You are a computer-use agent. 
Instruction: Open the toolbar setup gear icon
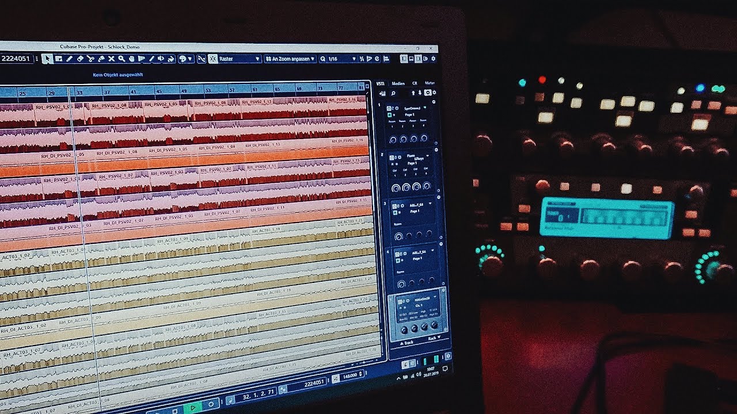point(433,59)
